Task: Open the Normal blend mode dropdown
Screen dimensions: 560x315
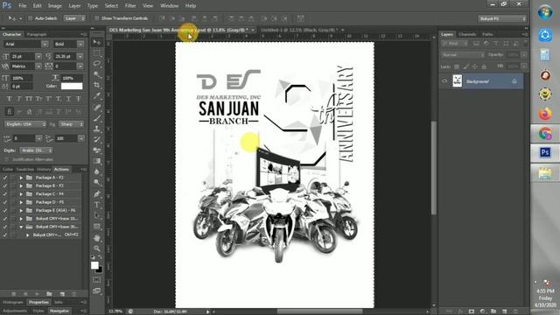Action: pos(463,55)
